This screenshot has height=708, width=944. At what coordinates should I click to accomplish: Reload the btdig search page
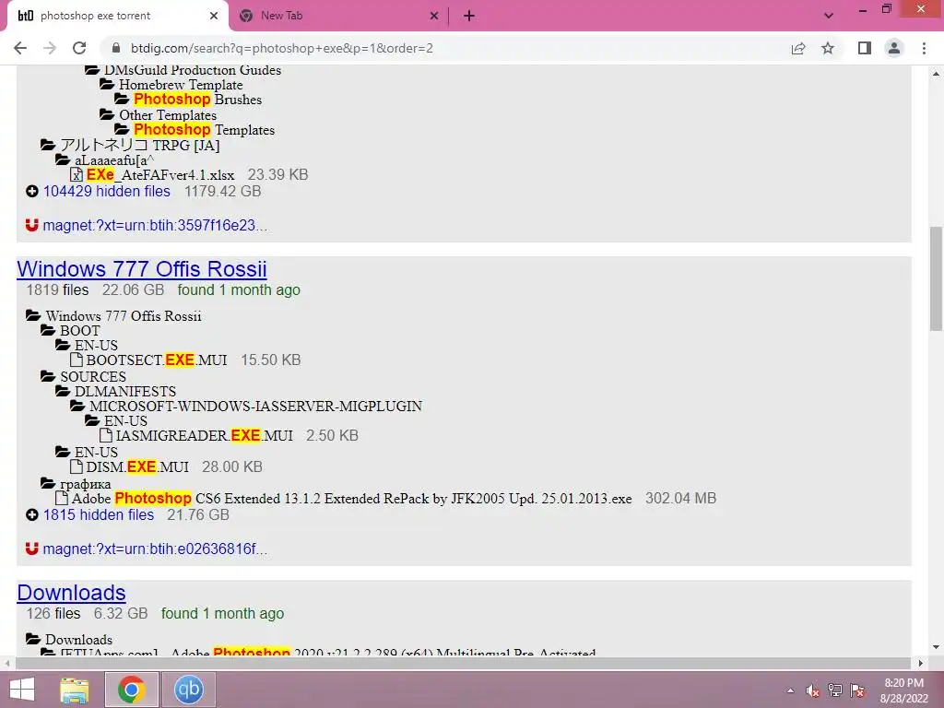79,48
